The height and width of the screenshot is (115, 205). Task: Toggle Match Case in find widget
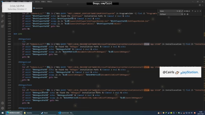point(177,11)
